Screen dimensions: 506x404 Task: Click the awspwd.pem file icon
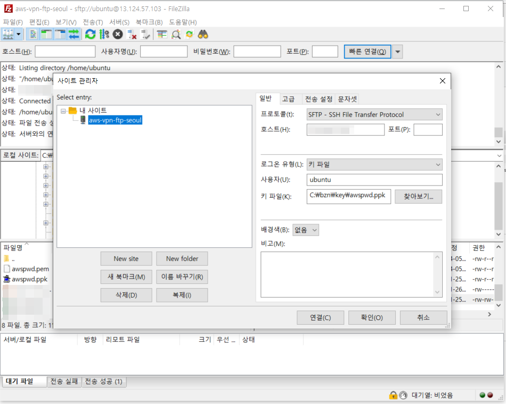(x=7, y=268)
